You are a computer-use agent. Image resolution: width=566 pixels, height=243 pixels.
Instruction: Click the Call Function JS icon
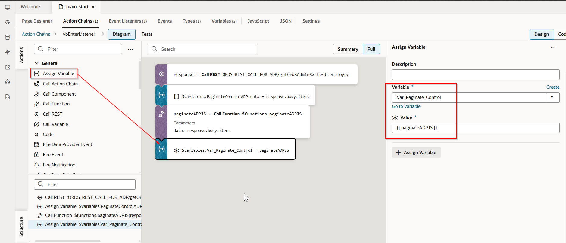tap(36, 104)
